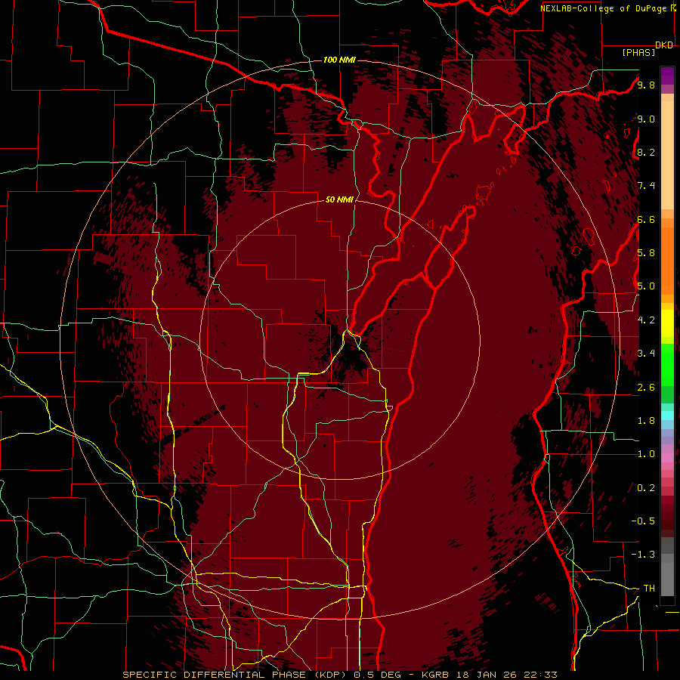Select the 2.6 value on the color scale
Viewport: 680px width, 680px height.
click(646, 388)
